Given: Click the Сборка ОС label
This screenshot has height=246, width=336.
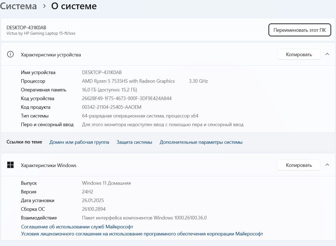Looking at the screenshot, I should click(33, 209).
